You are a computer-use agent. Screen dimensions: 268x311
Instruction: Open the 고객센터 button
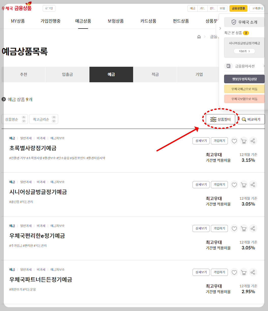click(257, 8)
